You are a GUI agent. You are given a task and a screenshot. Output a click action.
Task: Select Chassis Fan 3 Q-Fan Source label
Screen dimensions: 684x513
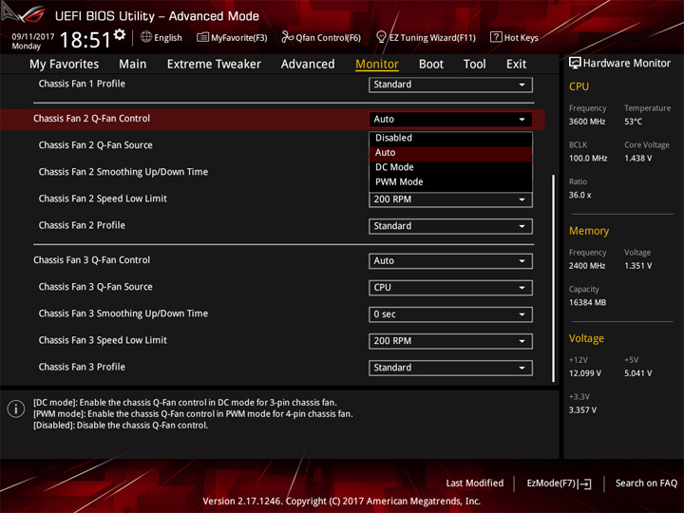click(x=96, y=287)
